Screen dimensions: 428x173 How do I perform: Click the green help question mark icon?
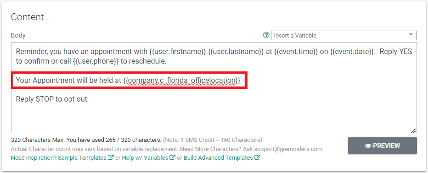[266, 35]
